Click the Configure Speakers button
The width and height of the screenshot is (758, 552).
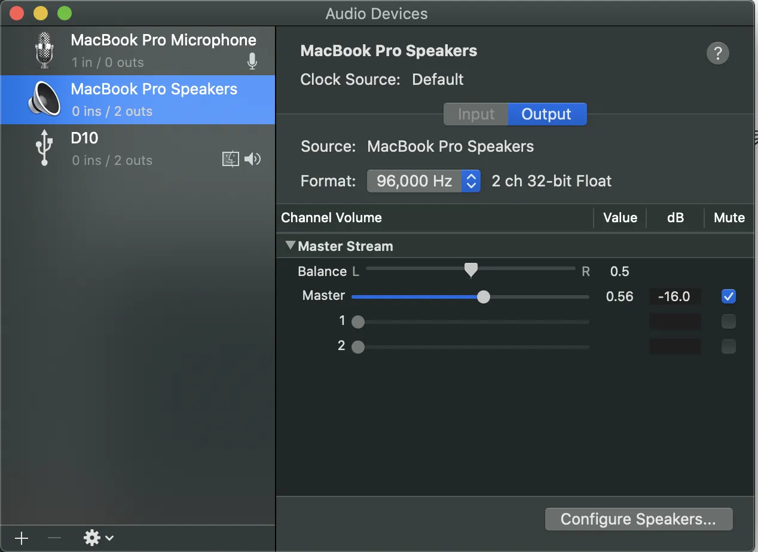[638, 519]
